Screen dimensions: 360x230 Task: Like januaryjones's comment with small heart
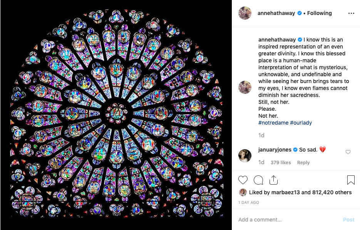tap(348, 152)
